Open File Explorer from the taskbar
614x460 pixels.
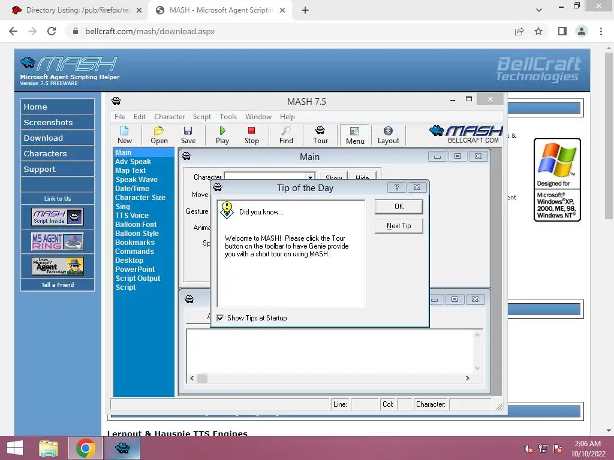(x=49, y=448)
